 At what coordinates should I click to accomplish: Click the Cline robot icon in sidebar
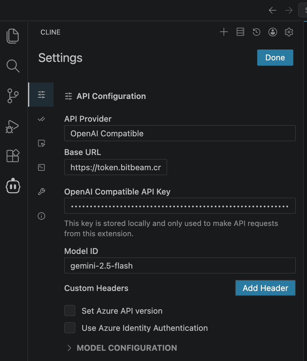[x=13, y=186]
